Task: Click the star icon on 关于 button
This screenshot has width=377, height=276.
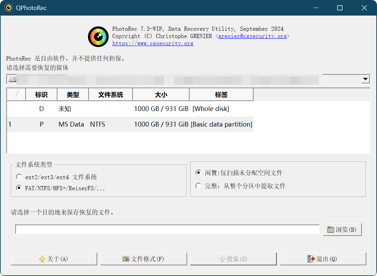Action: pyautogui.click(x=42, y=259)
